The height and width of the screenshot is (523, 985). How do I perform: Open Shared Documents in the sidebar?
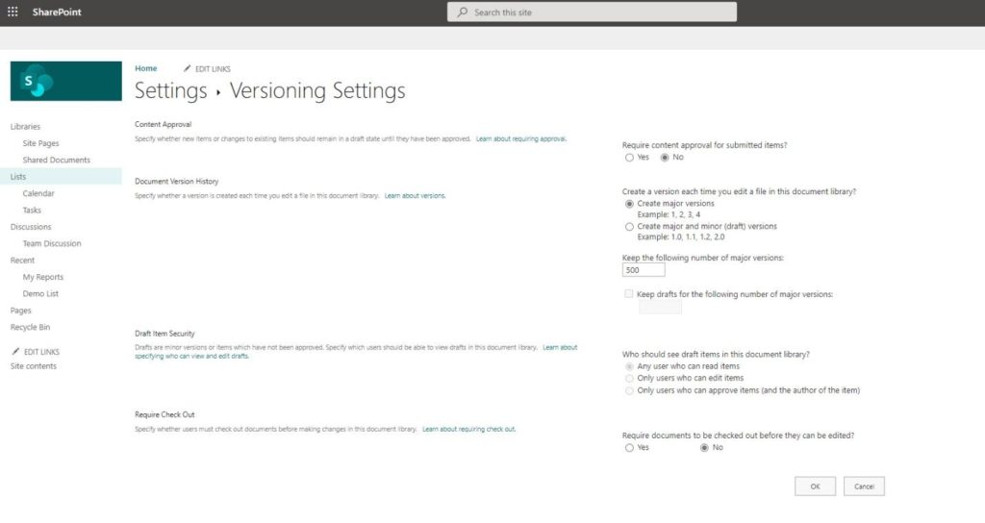(x=57, y=161)
